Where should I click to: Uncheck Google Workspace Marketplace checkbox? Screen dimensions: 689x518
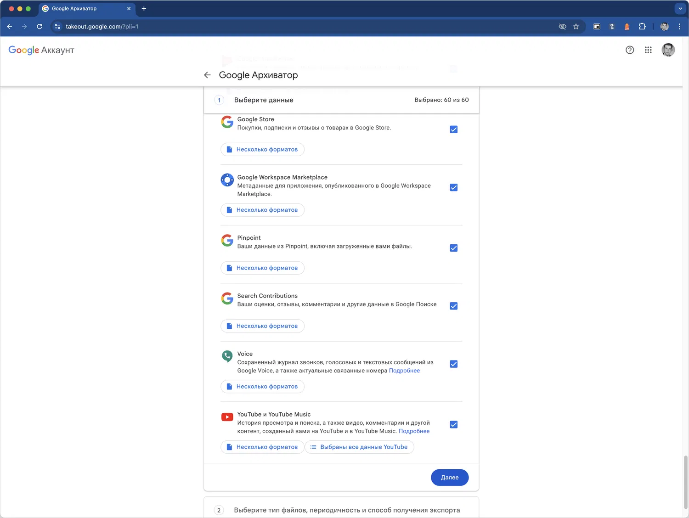pos(454,187)
